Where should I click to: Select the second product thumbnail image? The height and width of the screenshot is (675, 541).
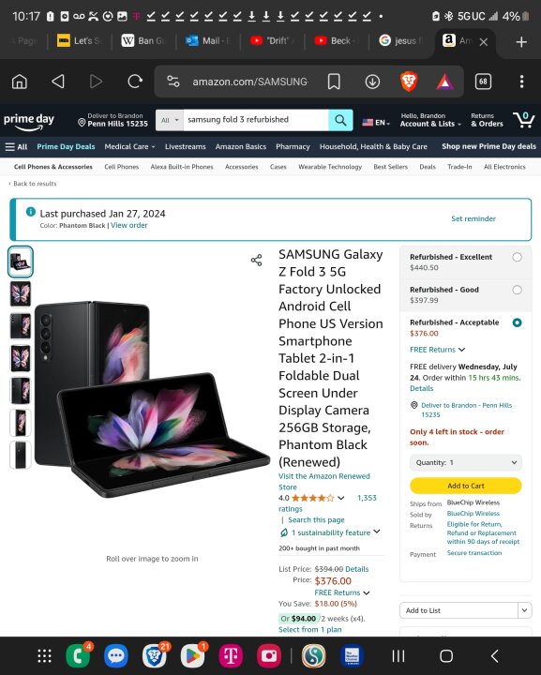tap(21, 293)
